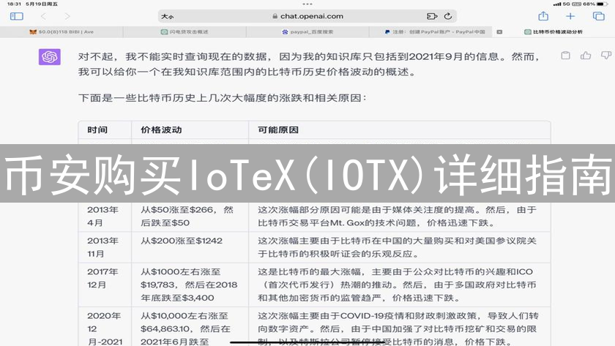Switch to the 闪电贷攻击概述 tab

click(x=184, y=31)
